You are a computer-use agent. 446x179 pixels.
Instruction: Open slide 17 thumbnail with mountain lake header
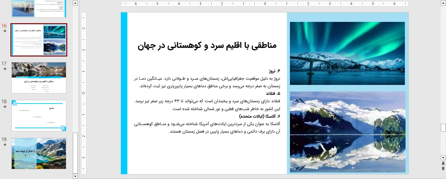click(39, 78)
